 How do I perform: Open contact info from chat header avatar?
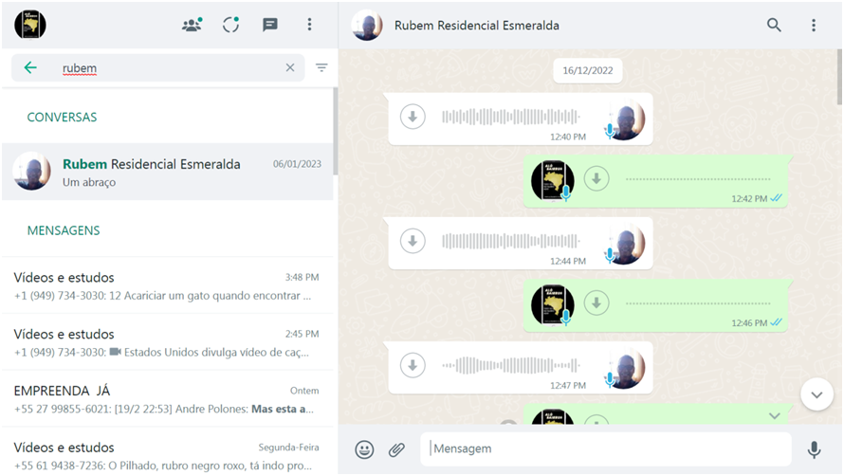(367, 26)
